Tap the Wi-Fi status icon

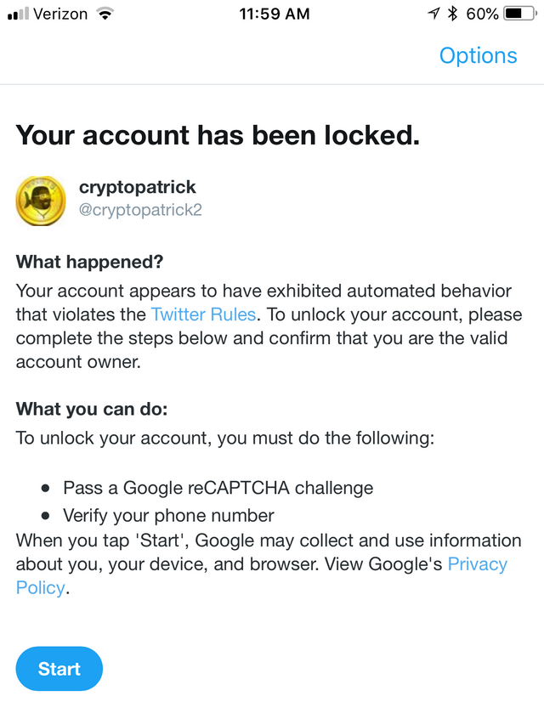(x=105, y=14)
